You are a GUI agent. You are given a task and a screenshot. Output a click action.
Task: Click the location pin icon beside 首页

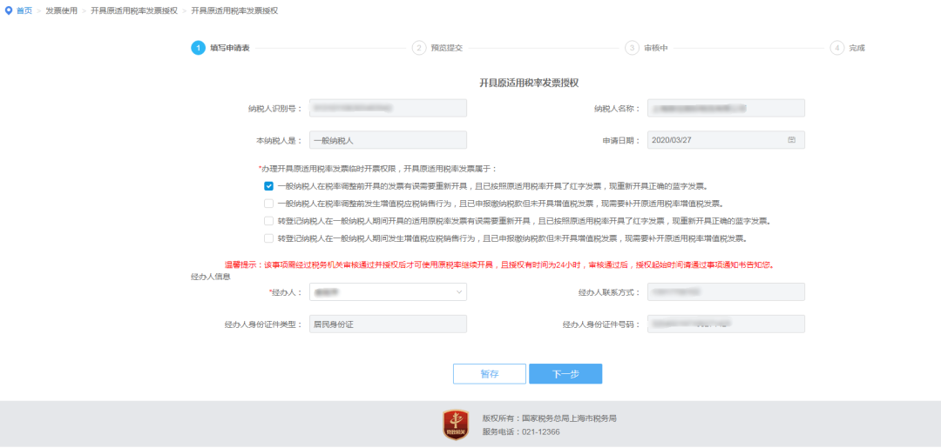[9, 10]
